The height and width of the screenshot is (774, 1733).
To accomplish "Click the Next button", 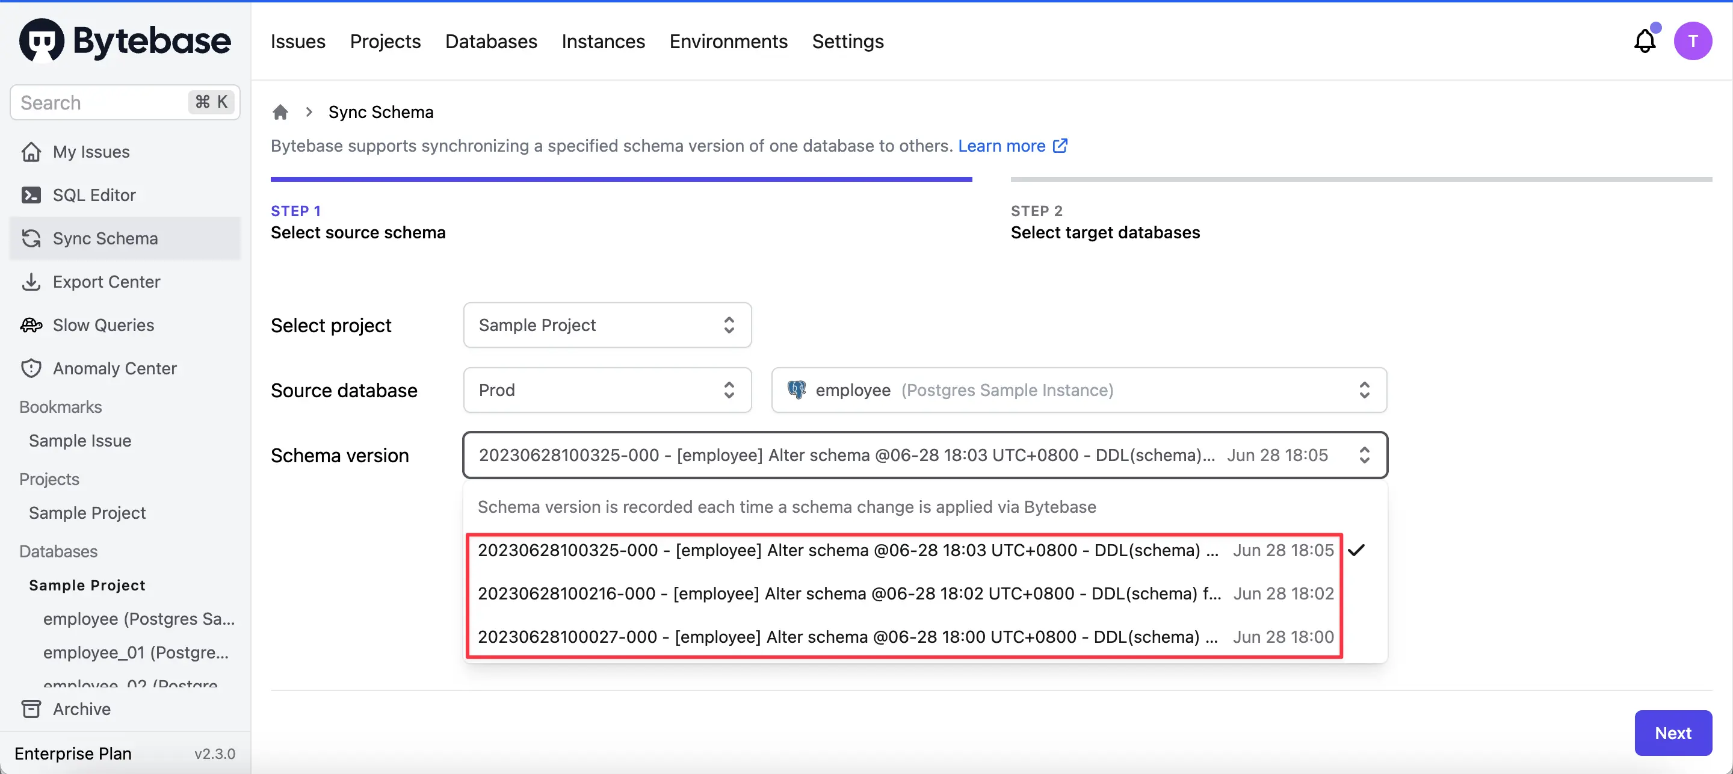I will tap(1673, 733).
